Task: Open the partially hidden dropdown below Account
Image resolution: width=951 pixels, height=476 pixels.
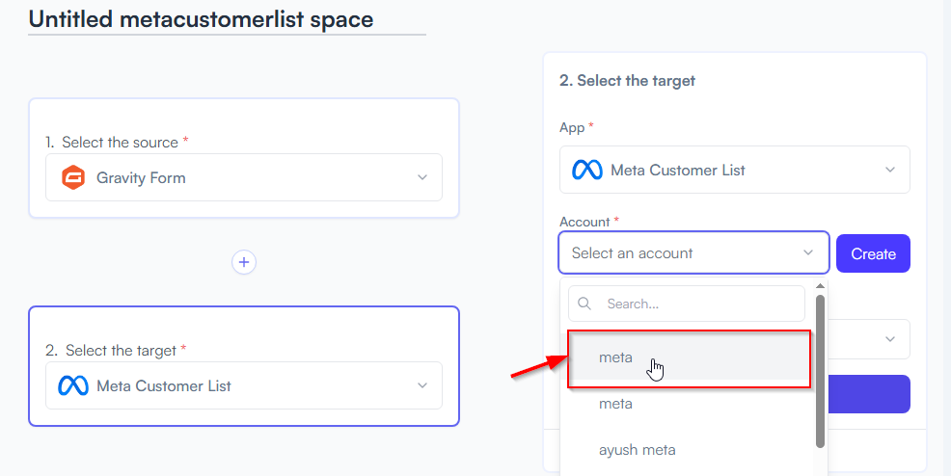Action: (868, 339)
